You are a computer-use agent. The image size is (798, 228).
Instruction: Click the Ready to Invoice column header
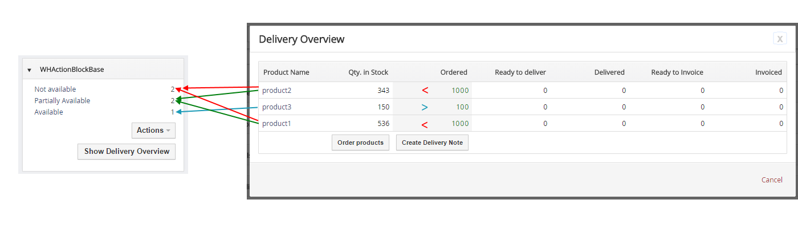[677, 72]
